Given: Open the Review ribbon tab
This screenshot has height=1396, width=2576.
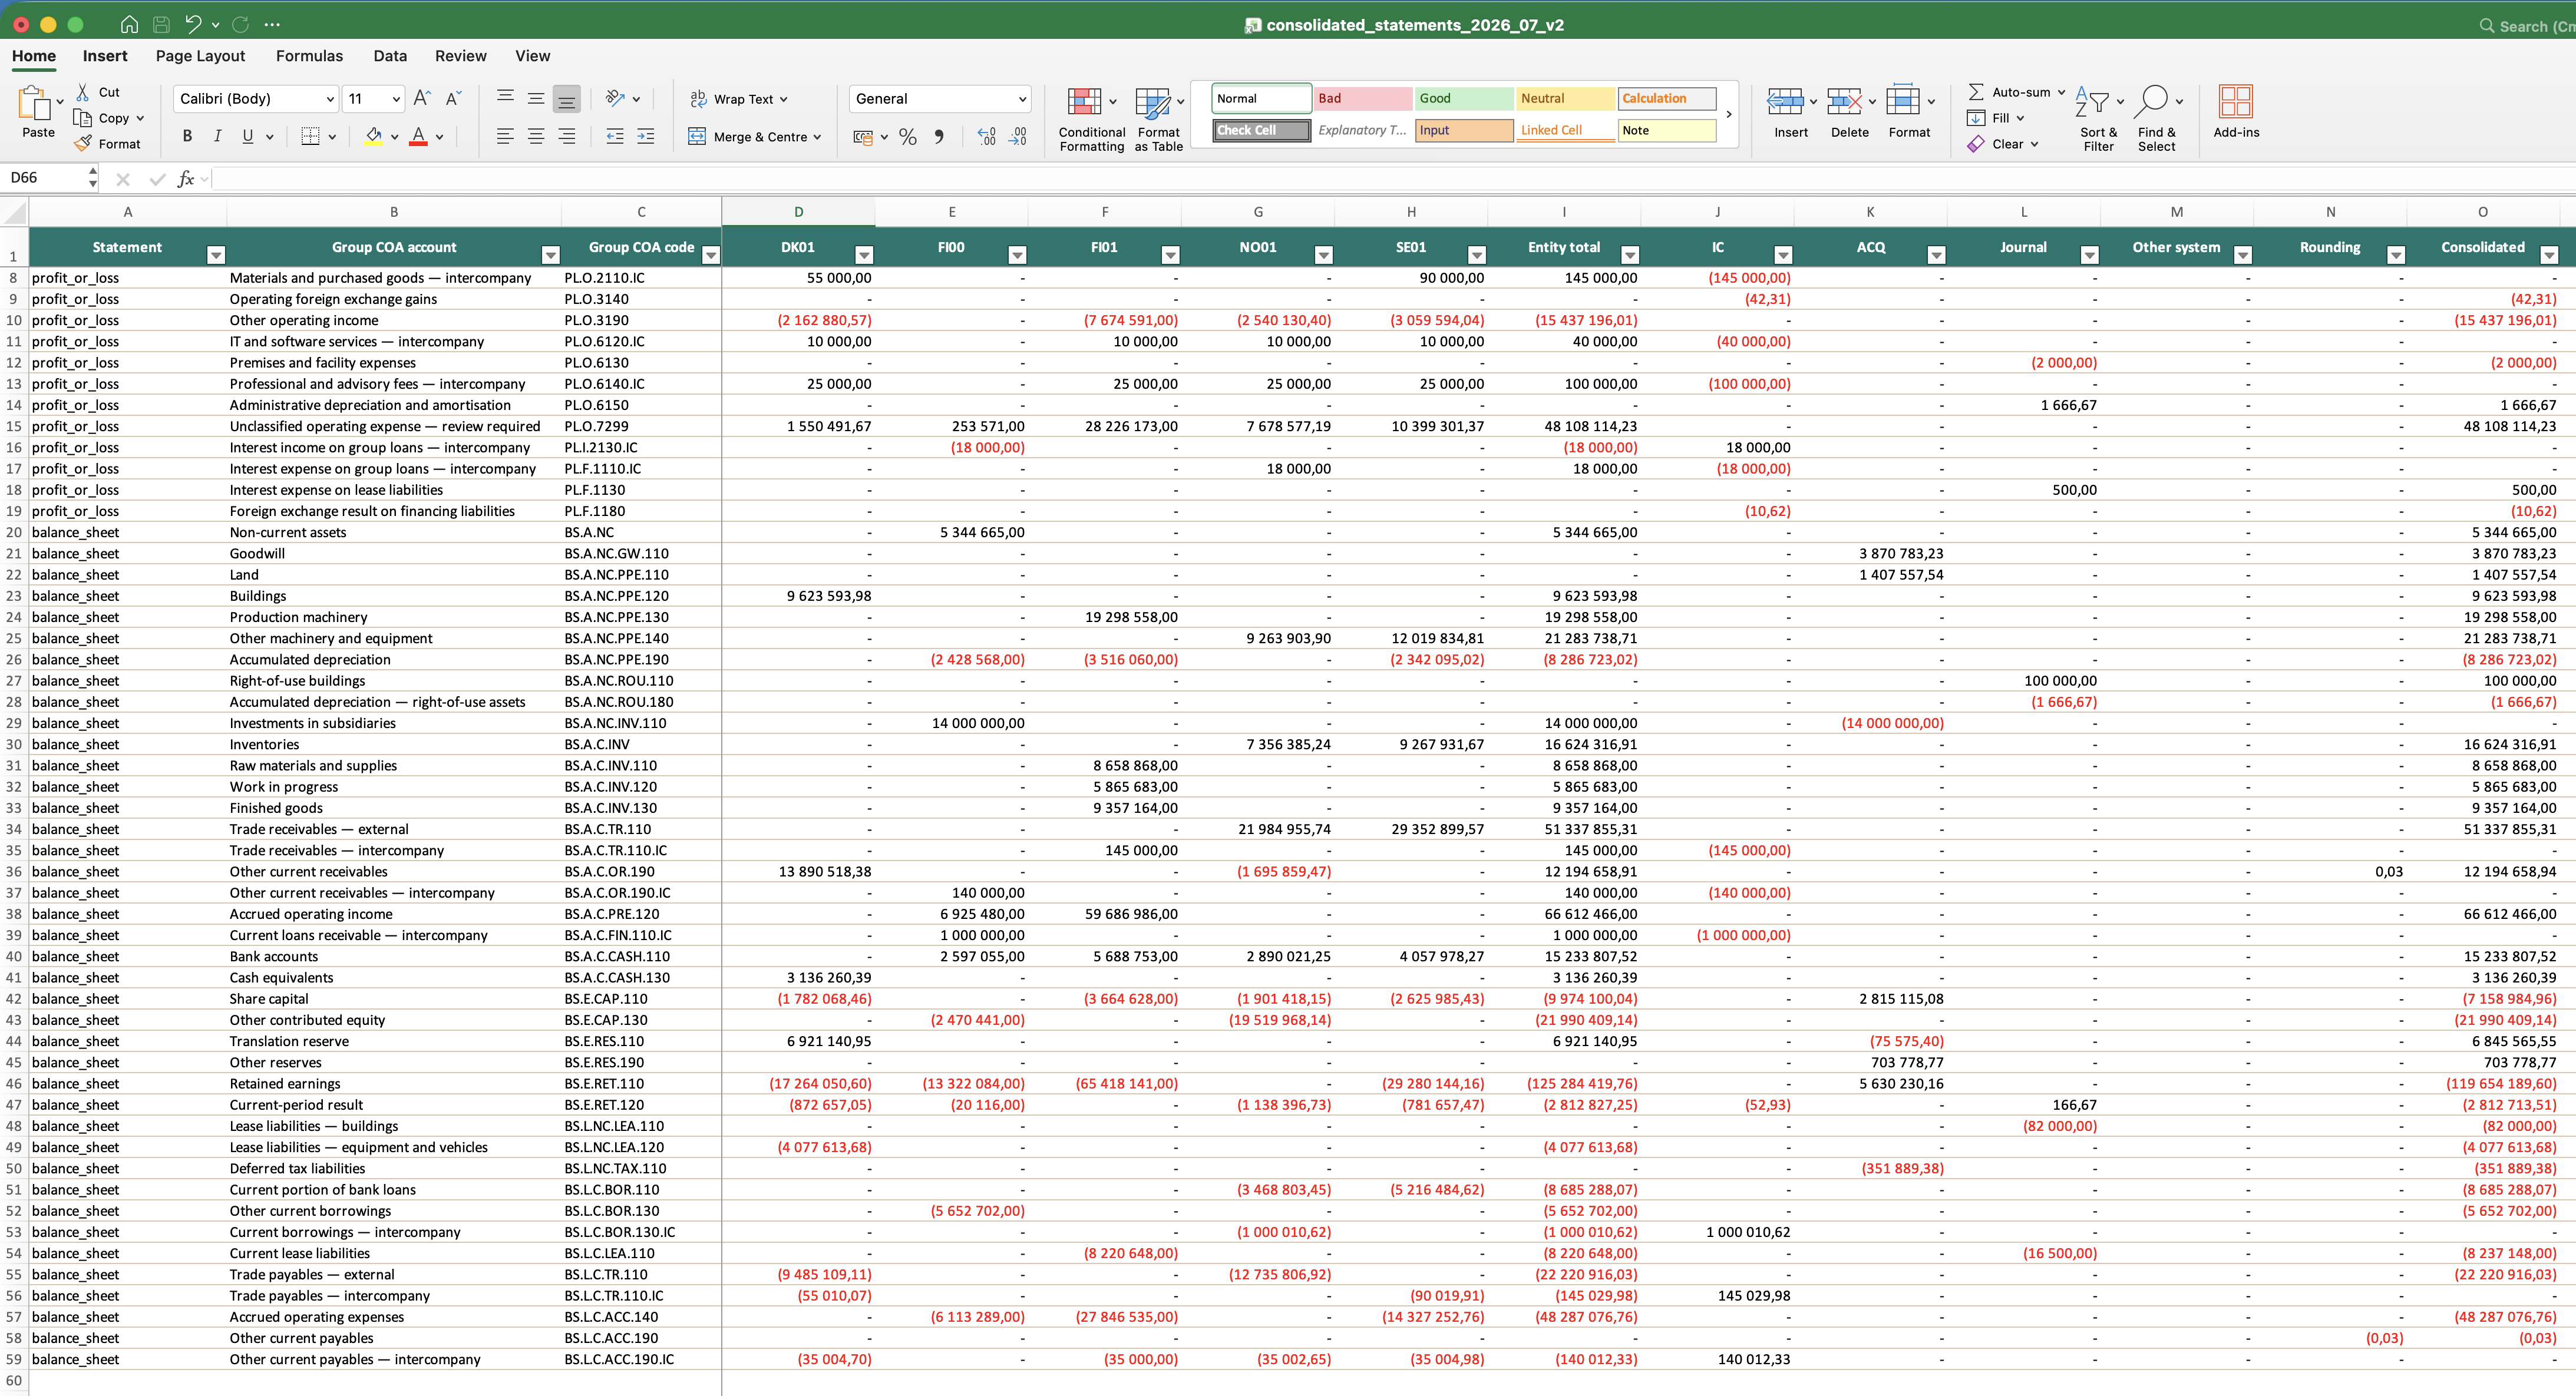Looking at the screenshot, I should (461, 56).
